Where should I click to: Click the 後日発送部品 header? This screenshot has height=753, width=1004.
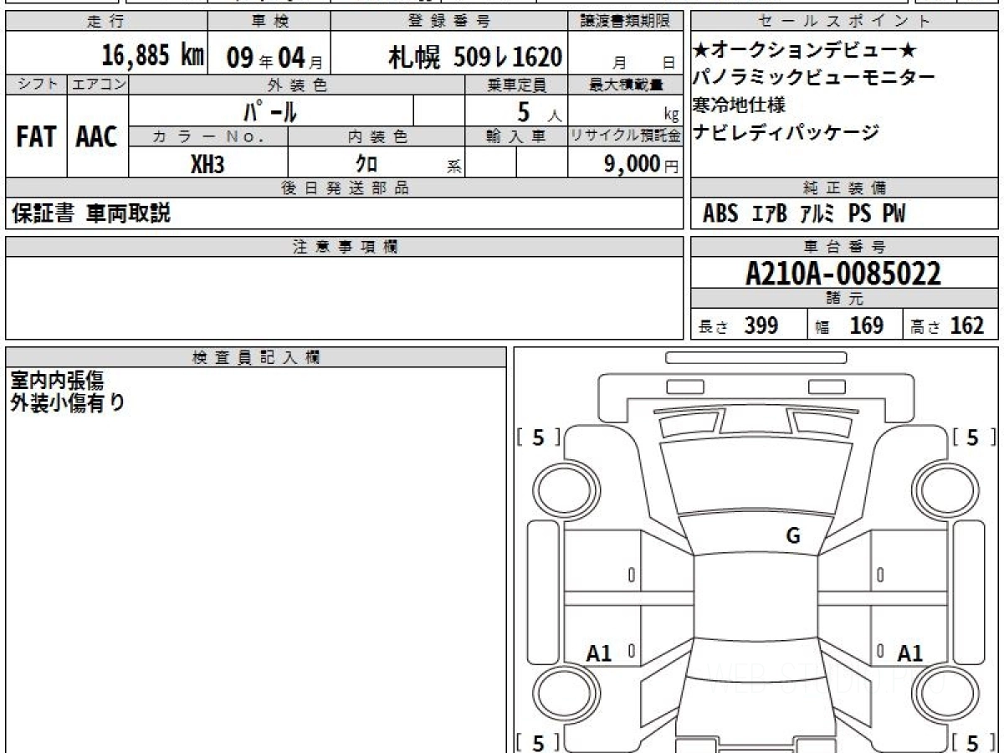click(x=345, y=188)
